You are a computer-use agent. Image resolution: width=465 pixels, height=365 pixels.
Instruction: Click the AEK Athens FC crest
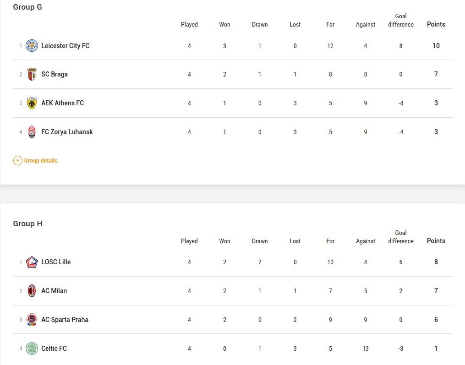(32, 103)
